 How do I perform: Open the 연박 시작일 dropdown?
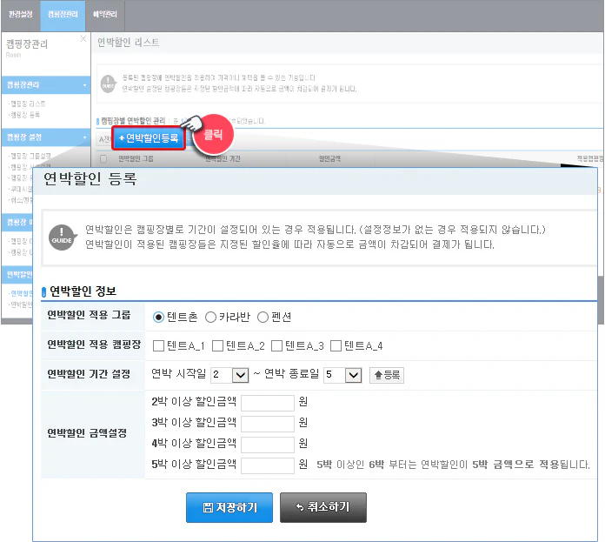click(x=229, y=375)
